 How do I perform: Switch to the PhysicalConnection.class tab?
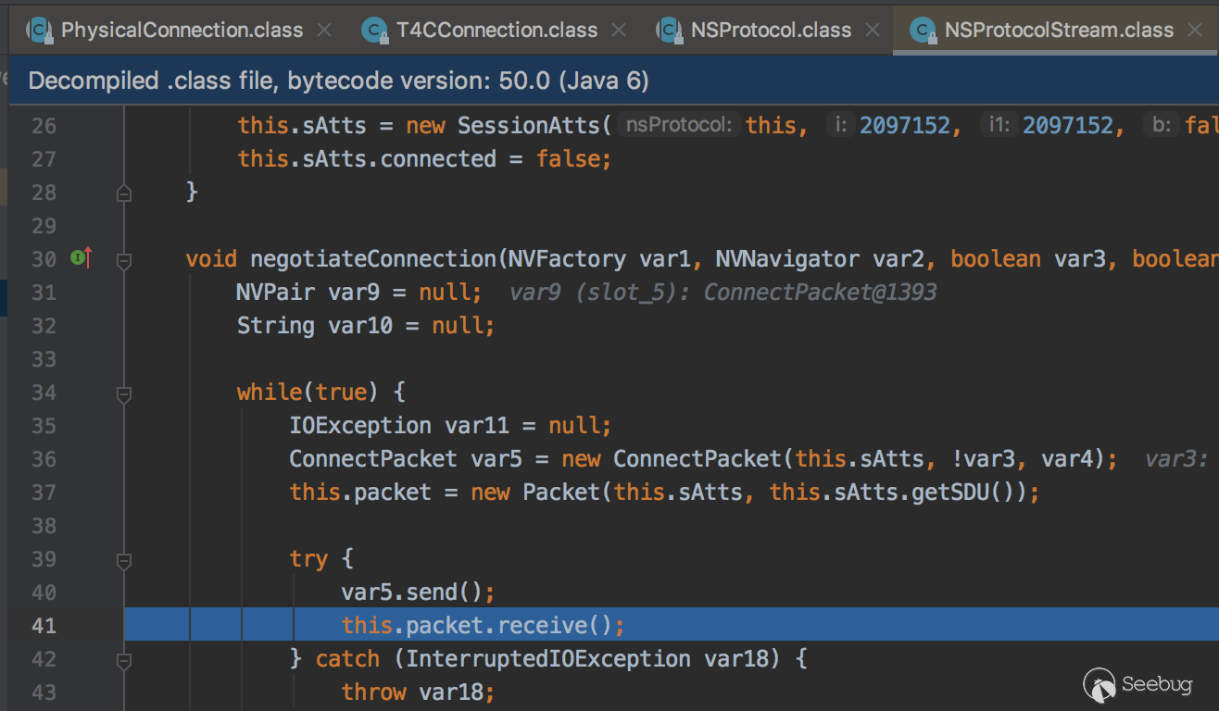[x=182, y=31]
